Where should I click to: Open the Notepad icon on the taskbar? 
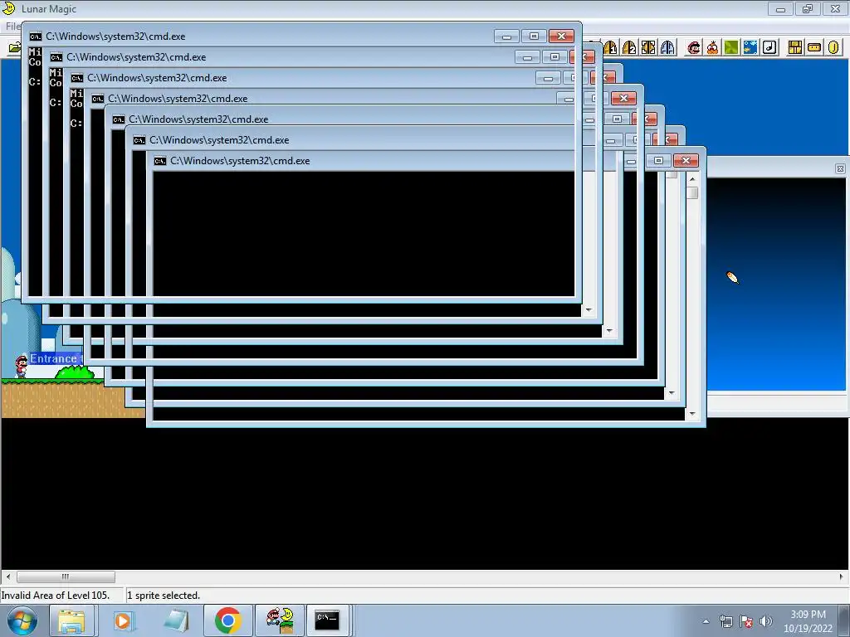176,620
